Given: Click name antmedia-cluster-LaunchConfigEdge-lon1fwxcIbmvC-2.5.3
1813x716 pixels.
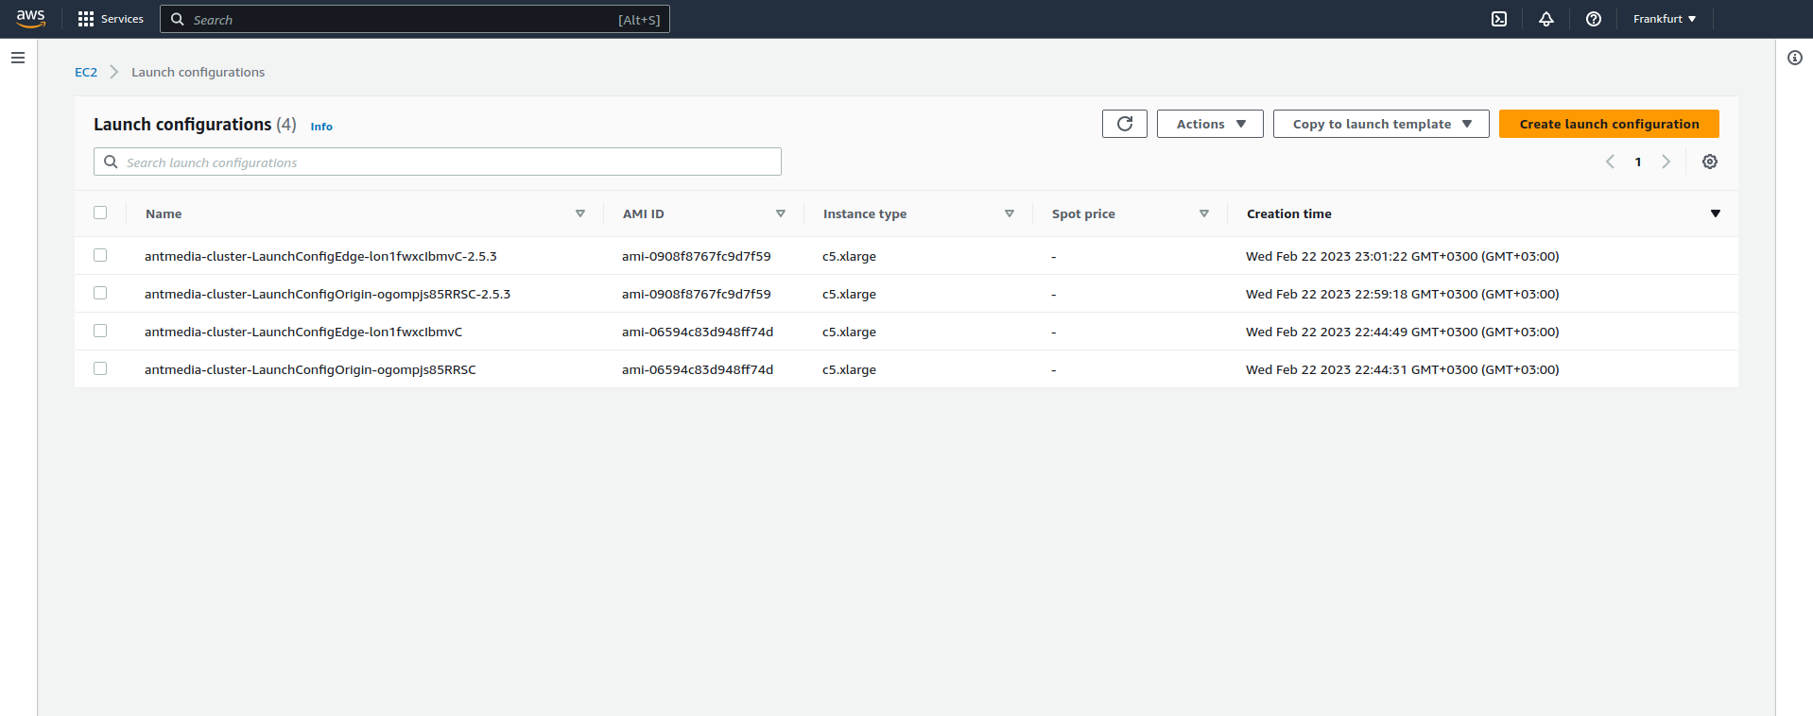Looking at the screenshot, I should (320, 256).
